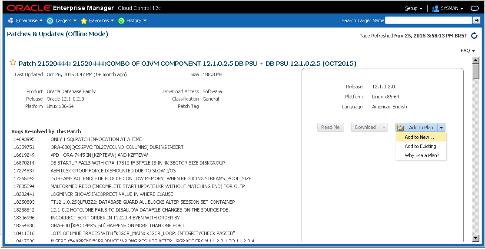Click the Read Me button
Viewport: 485px width, 249px height.
click(x=330, y=127)
